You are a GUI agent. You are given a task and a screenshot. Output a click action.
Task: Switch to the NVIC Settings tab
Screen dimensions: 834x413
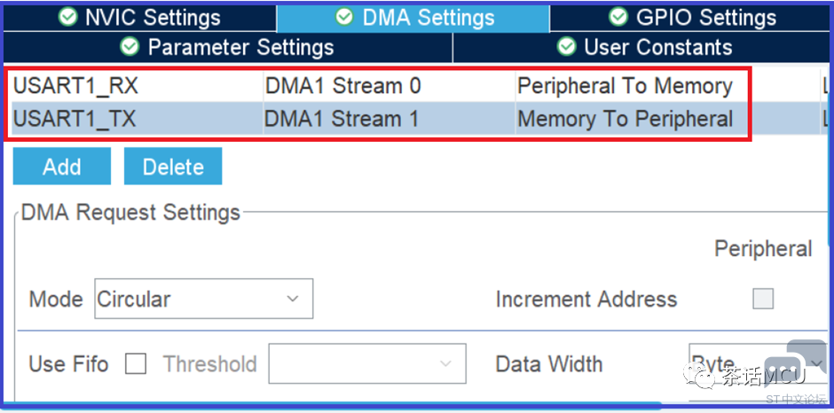coord(139,17)
